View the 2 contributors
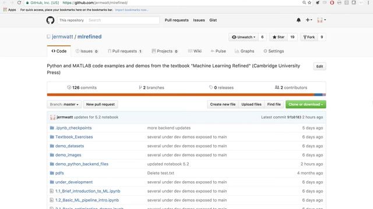The width and height of the screenshot is (373, 209). tap(291, 88)
